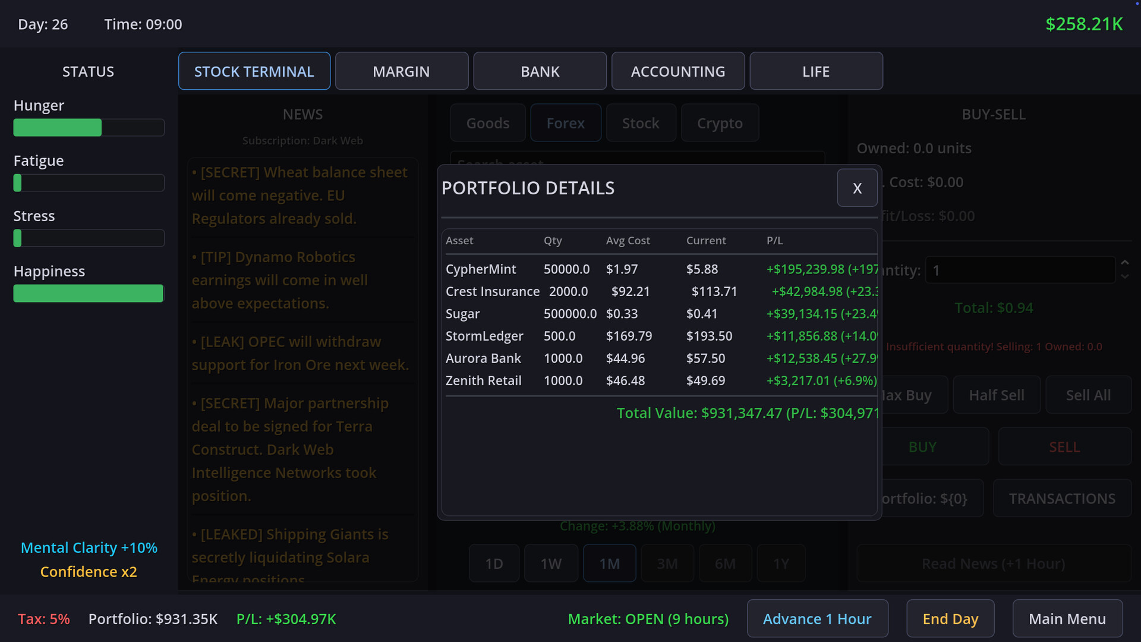Switch to the Margin tab
The height and width of the screenshot is (642, 1141).
click(401, 71)
